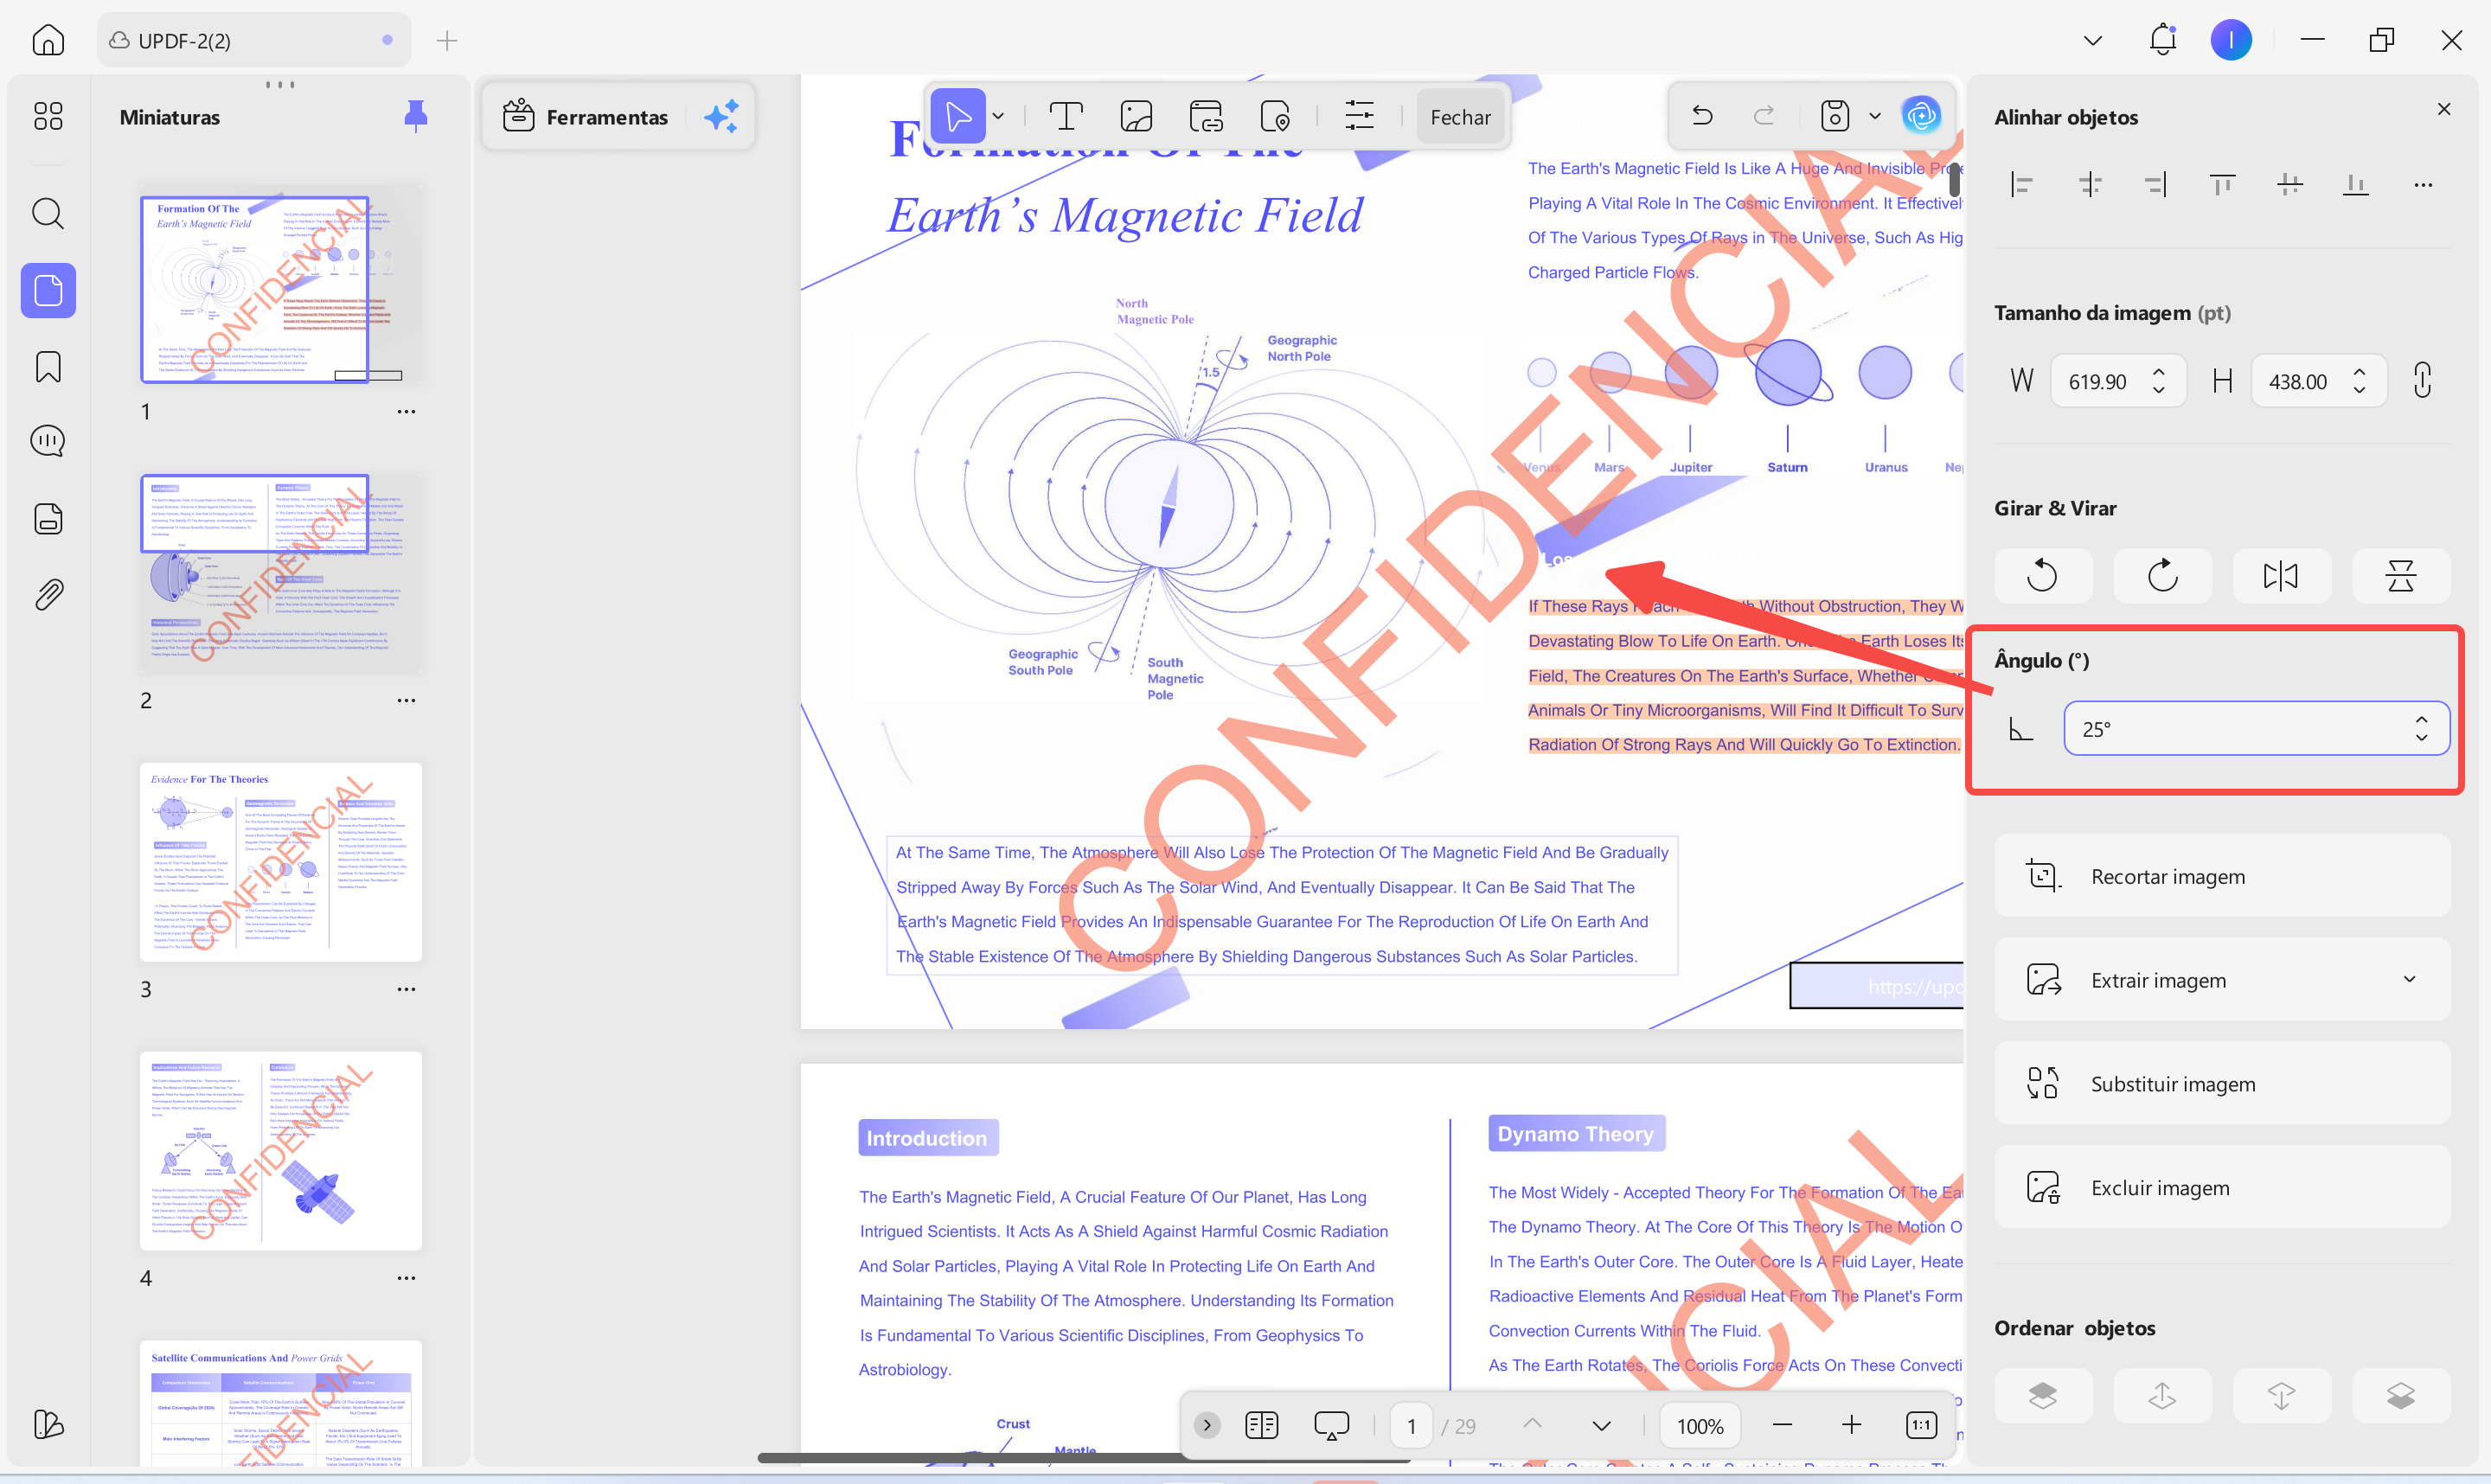Viewport: 2491px width, 1484px height.
Task: Open more options for page 2 thumbnail
Action: pyautogui.click(x=406, y=700)
